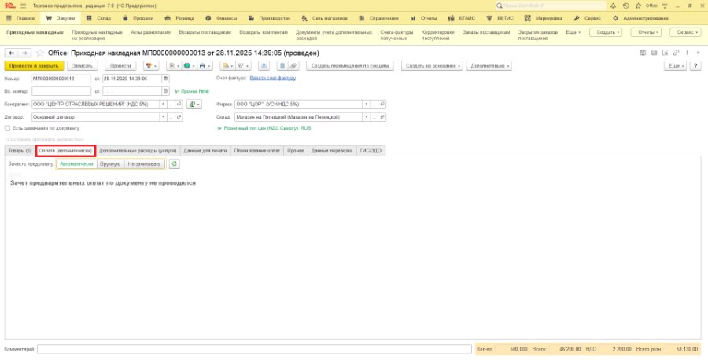This screenshot has height=360, width=708.
Task: Toggle Есть замечания по документу checkbox
Action: 7,128
